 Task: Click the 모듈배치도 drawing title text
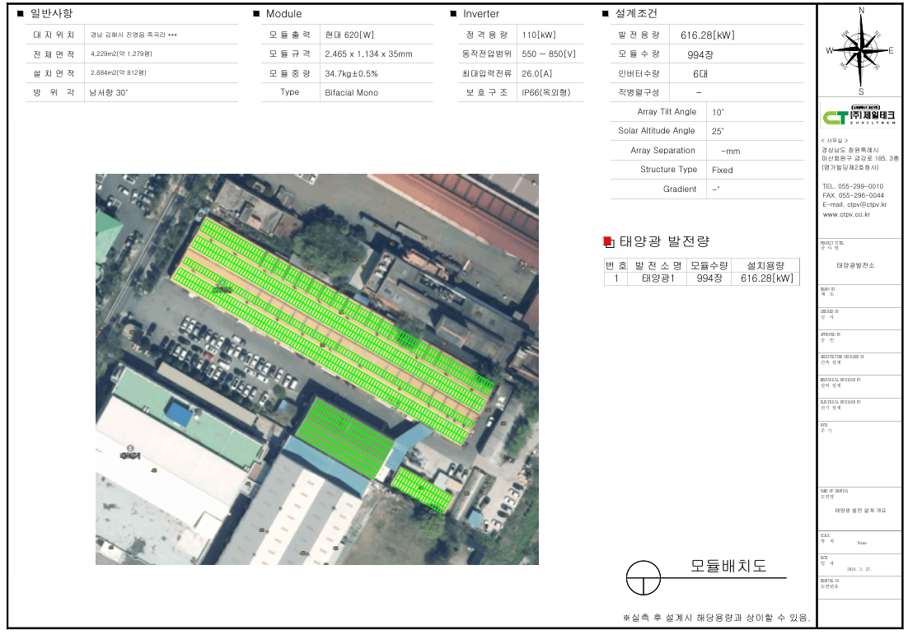pos(728,567)
